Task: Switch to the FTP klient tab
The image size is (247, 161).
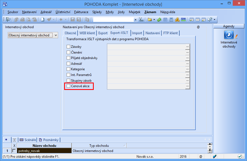Action: (x=171, y=33)
